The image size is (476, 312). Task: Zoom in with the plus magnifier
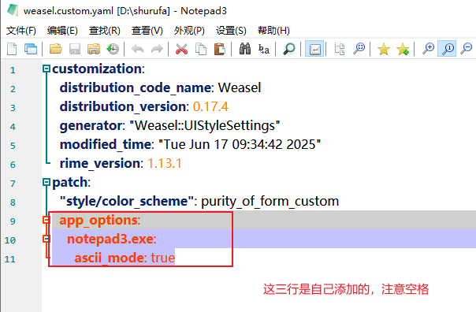[x=429, y=49]
